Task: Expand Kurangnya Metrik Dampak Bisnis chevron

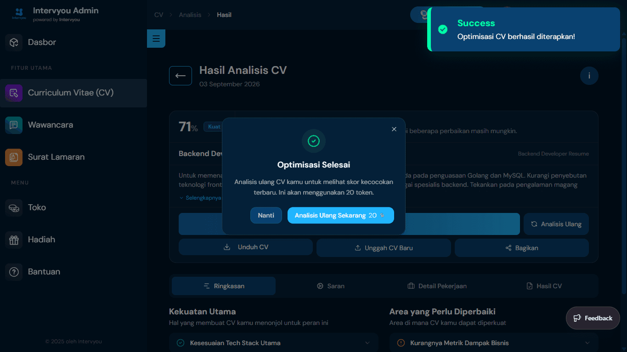Action: (587, 343)
